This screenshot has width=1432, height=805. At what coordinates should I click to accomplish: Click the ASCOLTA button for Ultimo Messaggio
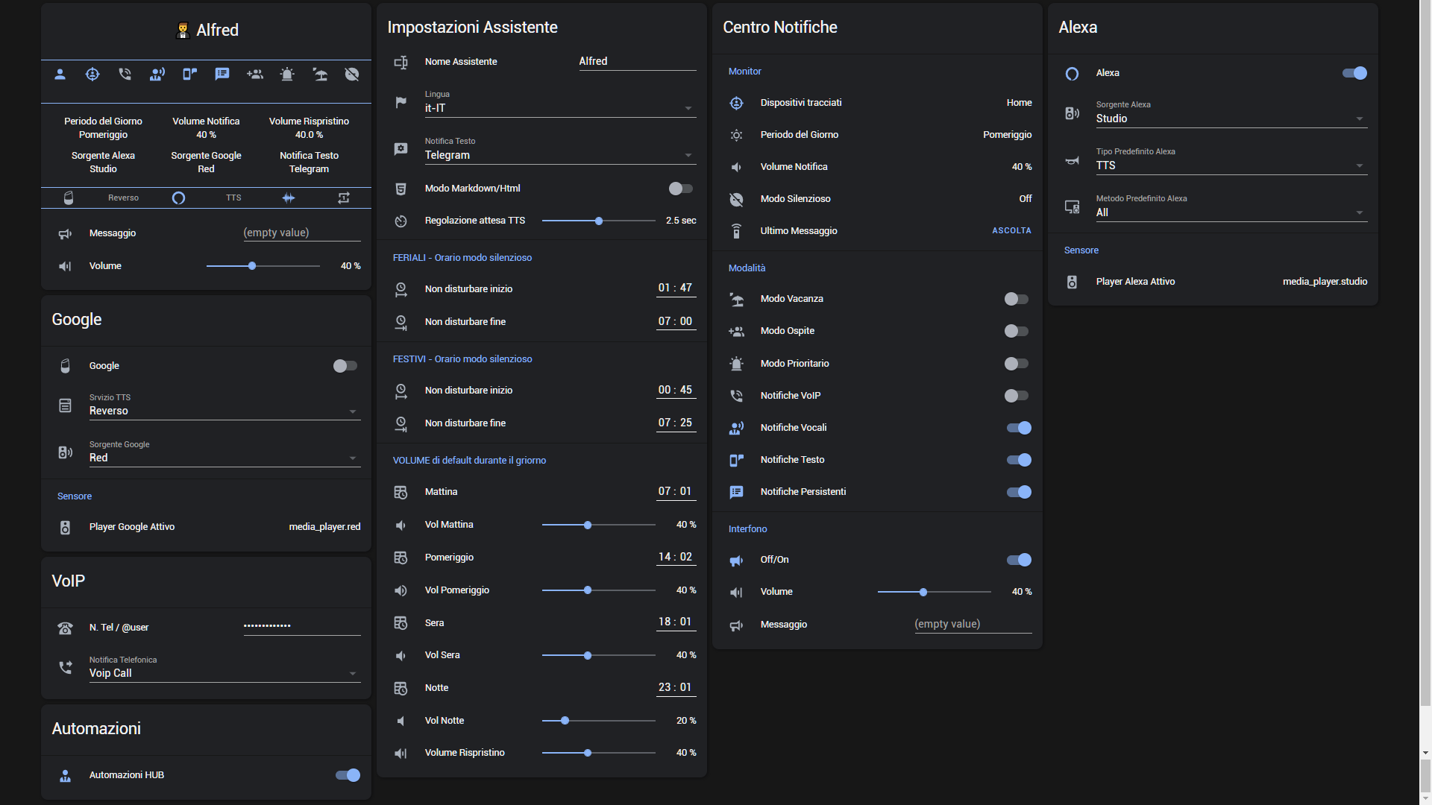(x=1011, y=231)
